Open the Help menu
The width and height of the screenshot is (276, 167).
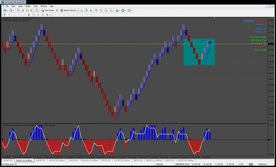tap(52, 6)
